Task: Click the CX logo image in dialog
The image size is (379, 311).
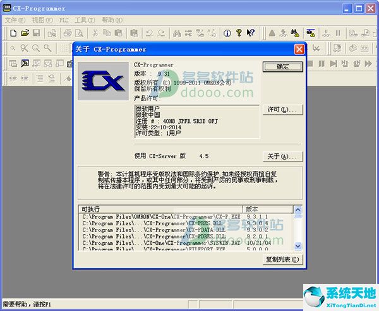Action: [103, 81]
